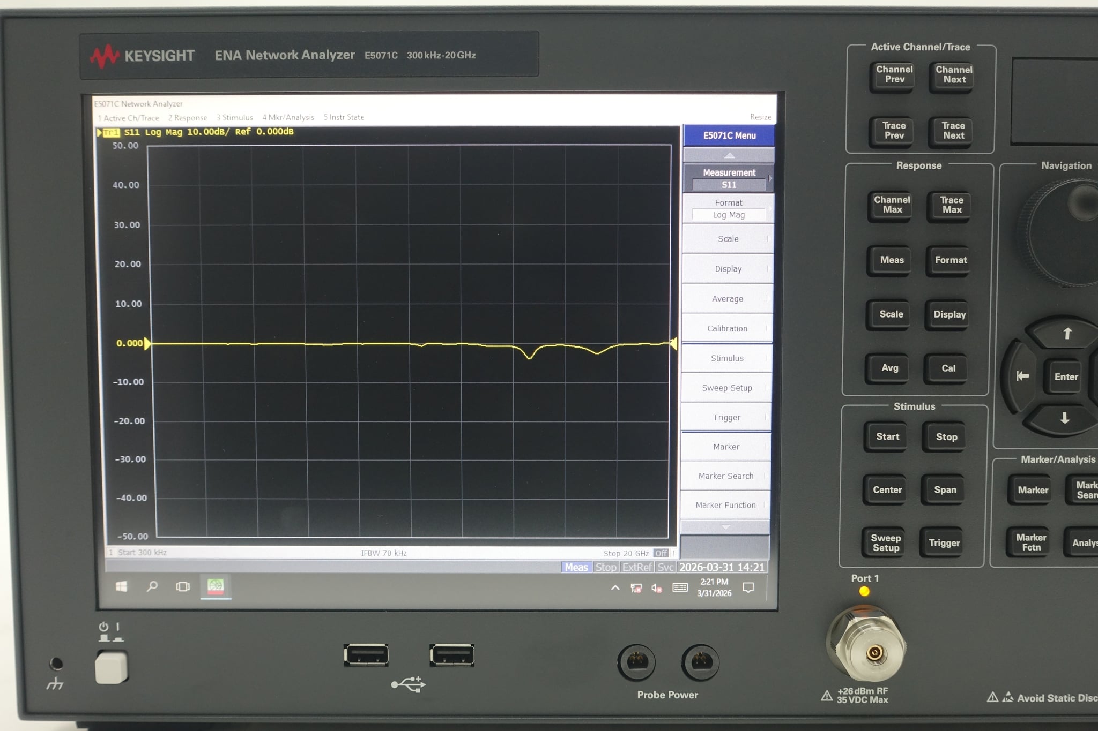Open Task View on the taskbar
This screenshot has width=1098, height=731.
pos(183,586)
